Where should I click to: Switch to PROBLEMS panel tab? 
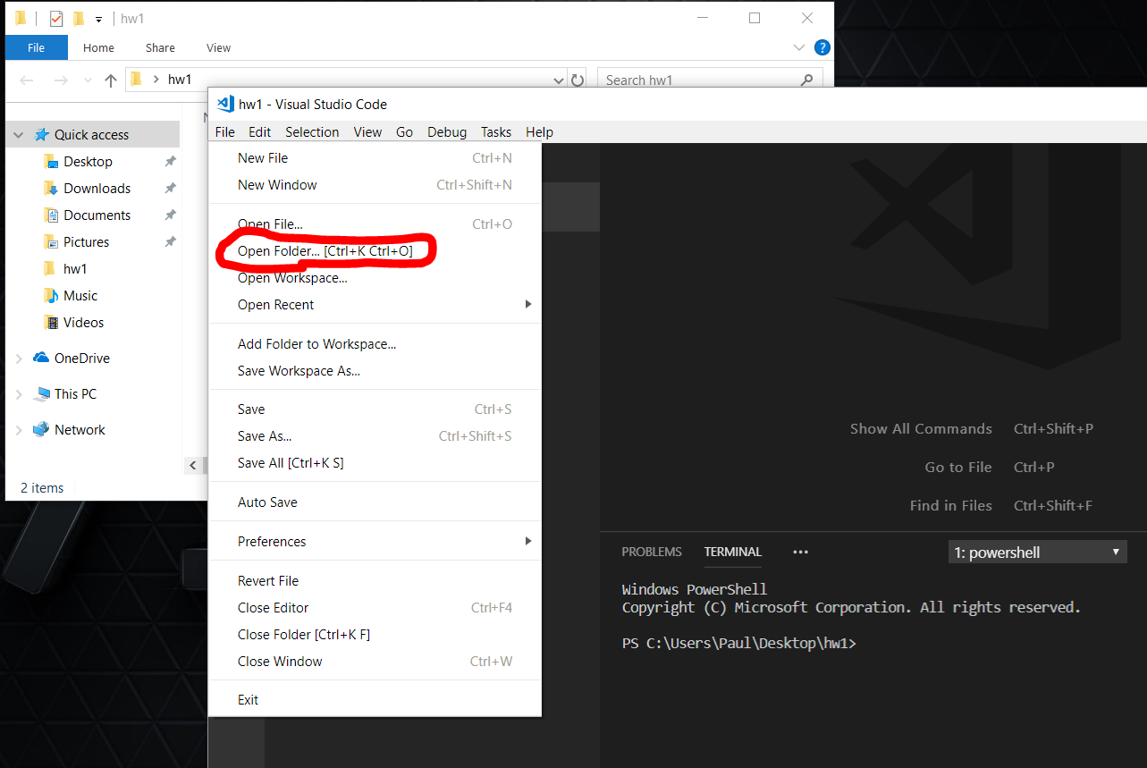pyautogui.click(x=652, y=552)
